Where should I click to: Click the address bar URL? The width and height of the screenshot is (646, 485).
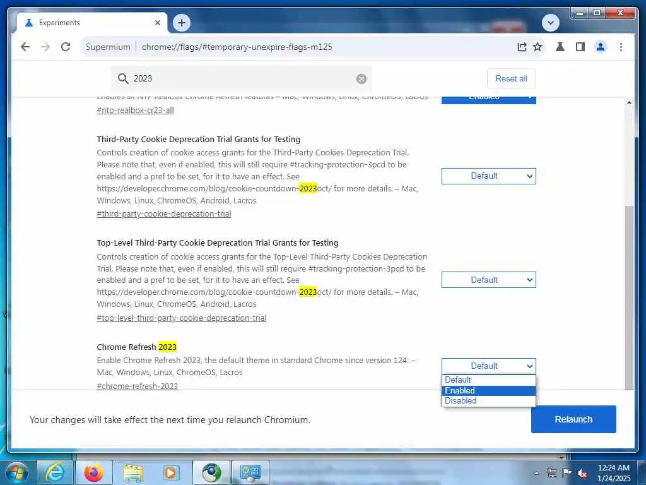(x=237, y=47)
